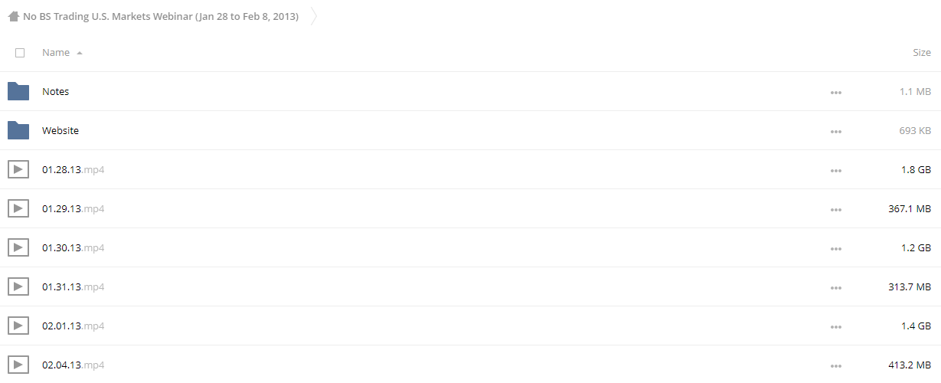Click the No BS Trading webinar breadcrumb

click(x=161, y=16)
